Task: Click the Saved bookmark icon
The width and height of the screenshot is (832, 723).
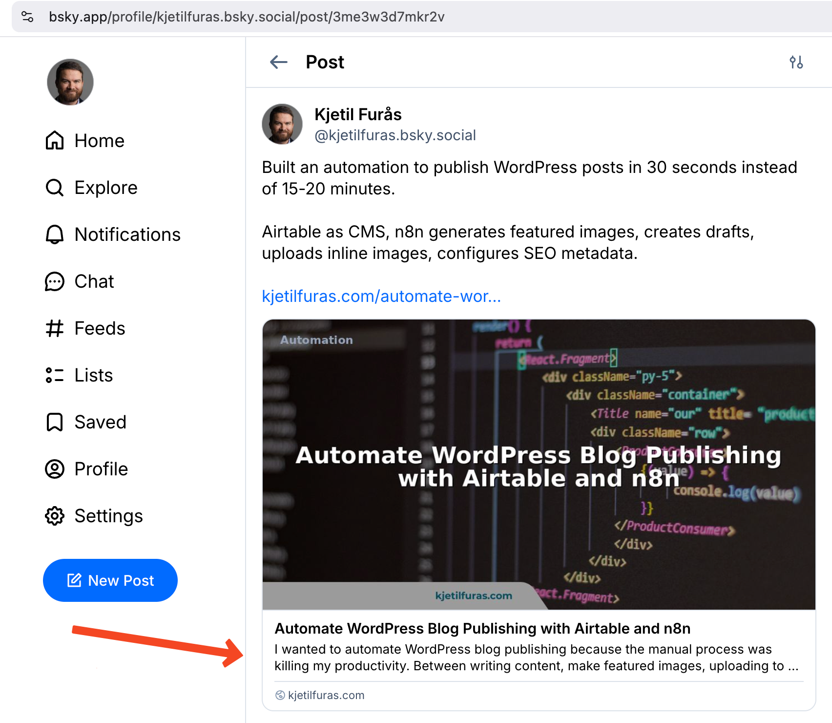Action: click(55, 422)
